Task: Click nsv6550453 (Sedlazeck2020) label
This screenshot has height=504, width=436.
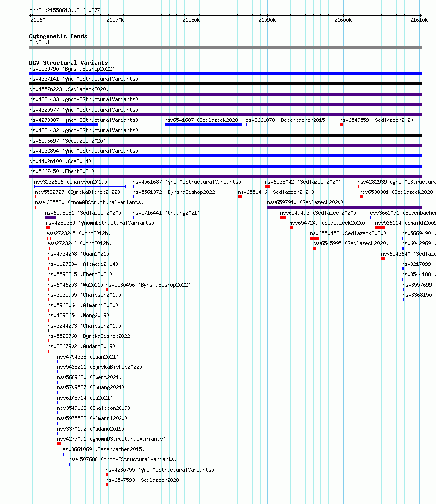Action: [x=348, y=233]
